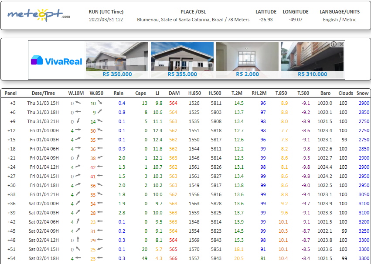This screenshot has height=264, width=371.
Task: Click the +54 panel row label
Action: coord(11,258)
